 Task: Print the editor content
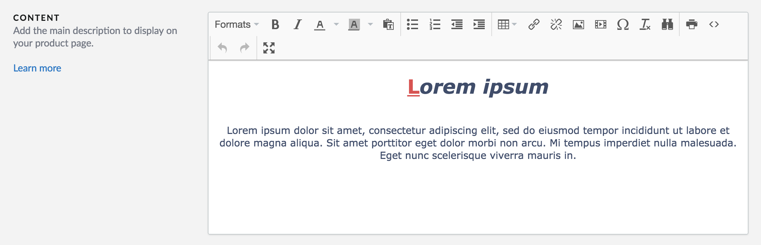click(x=692, y=25)
